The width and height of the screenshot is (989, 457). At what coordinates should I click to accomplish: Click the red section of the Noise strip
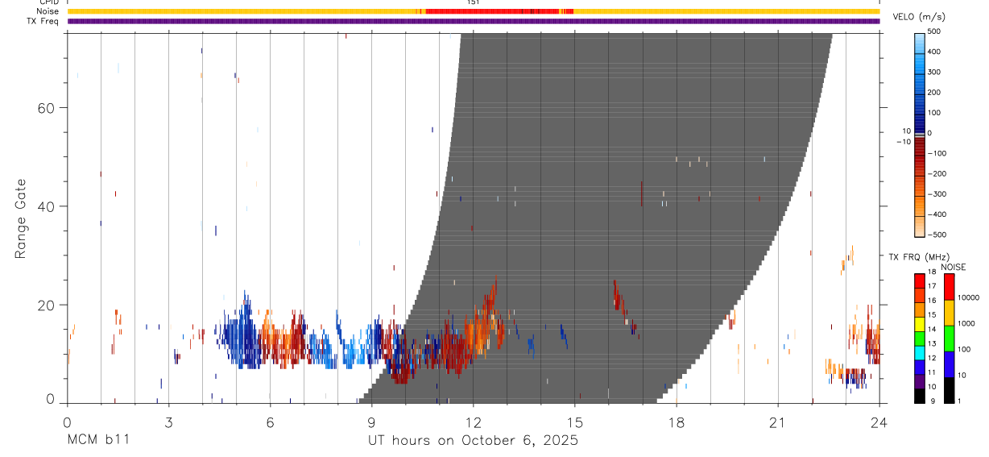coord(499,11)
